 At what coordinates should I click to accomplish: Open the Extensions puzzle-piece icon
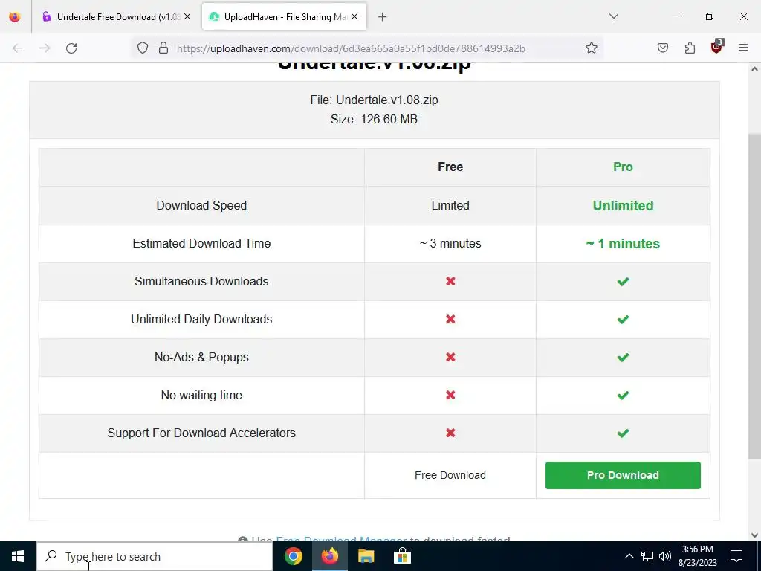[x=690, y=48]
